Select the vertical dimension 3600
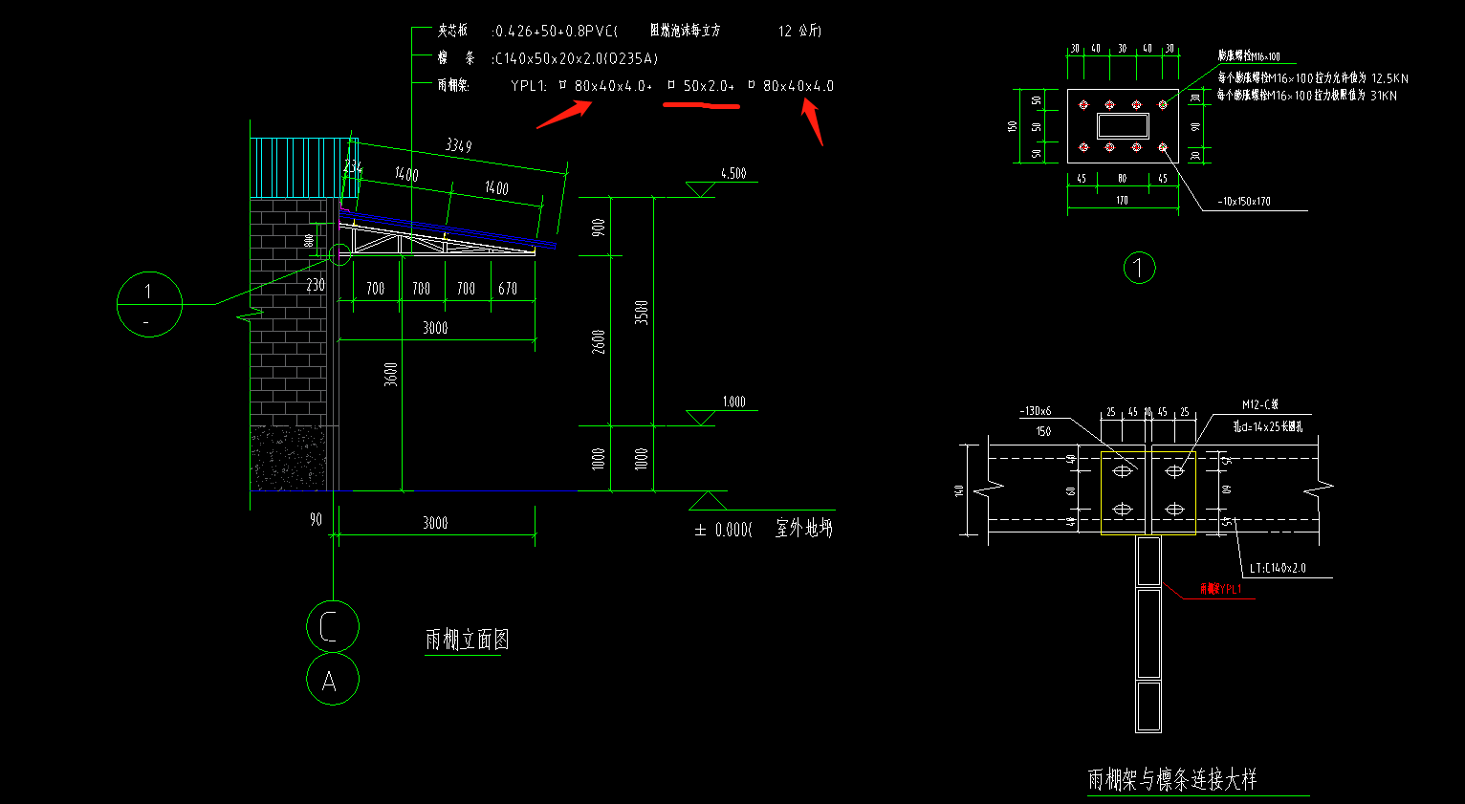The image size is (1465, 804). tap(391, 373)
